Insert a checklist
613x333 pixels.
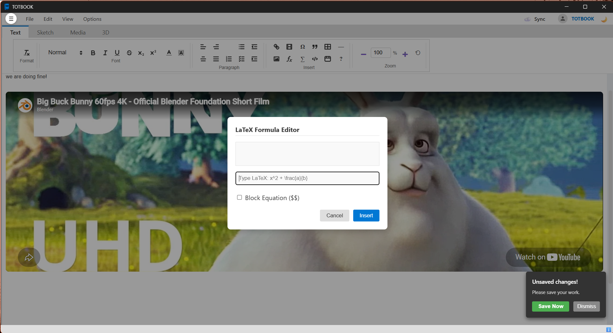click(242, 59)
